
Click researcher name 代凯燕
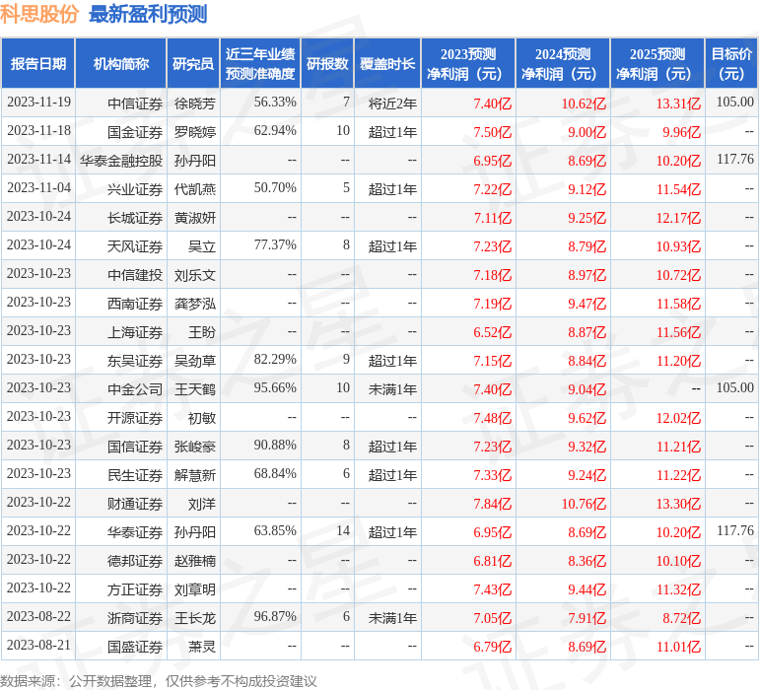pyautogui.click(x=195, y=189)
